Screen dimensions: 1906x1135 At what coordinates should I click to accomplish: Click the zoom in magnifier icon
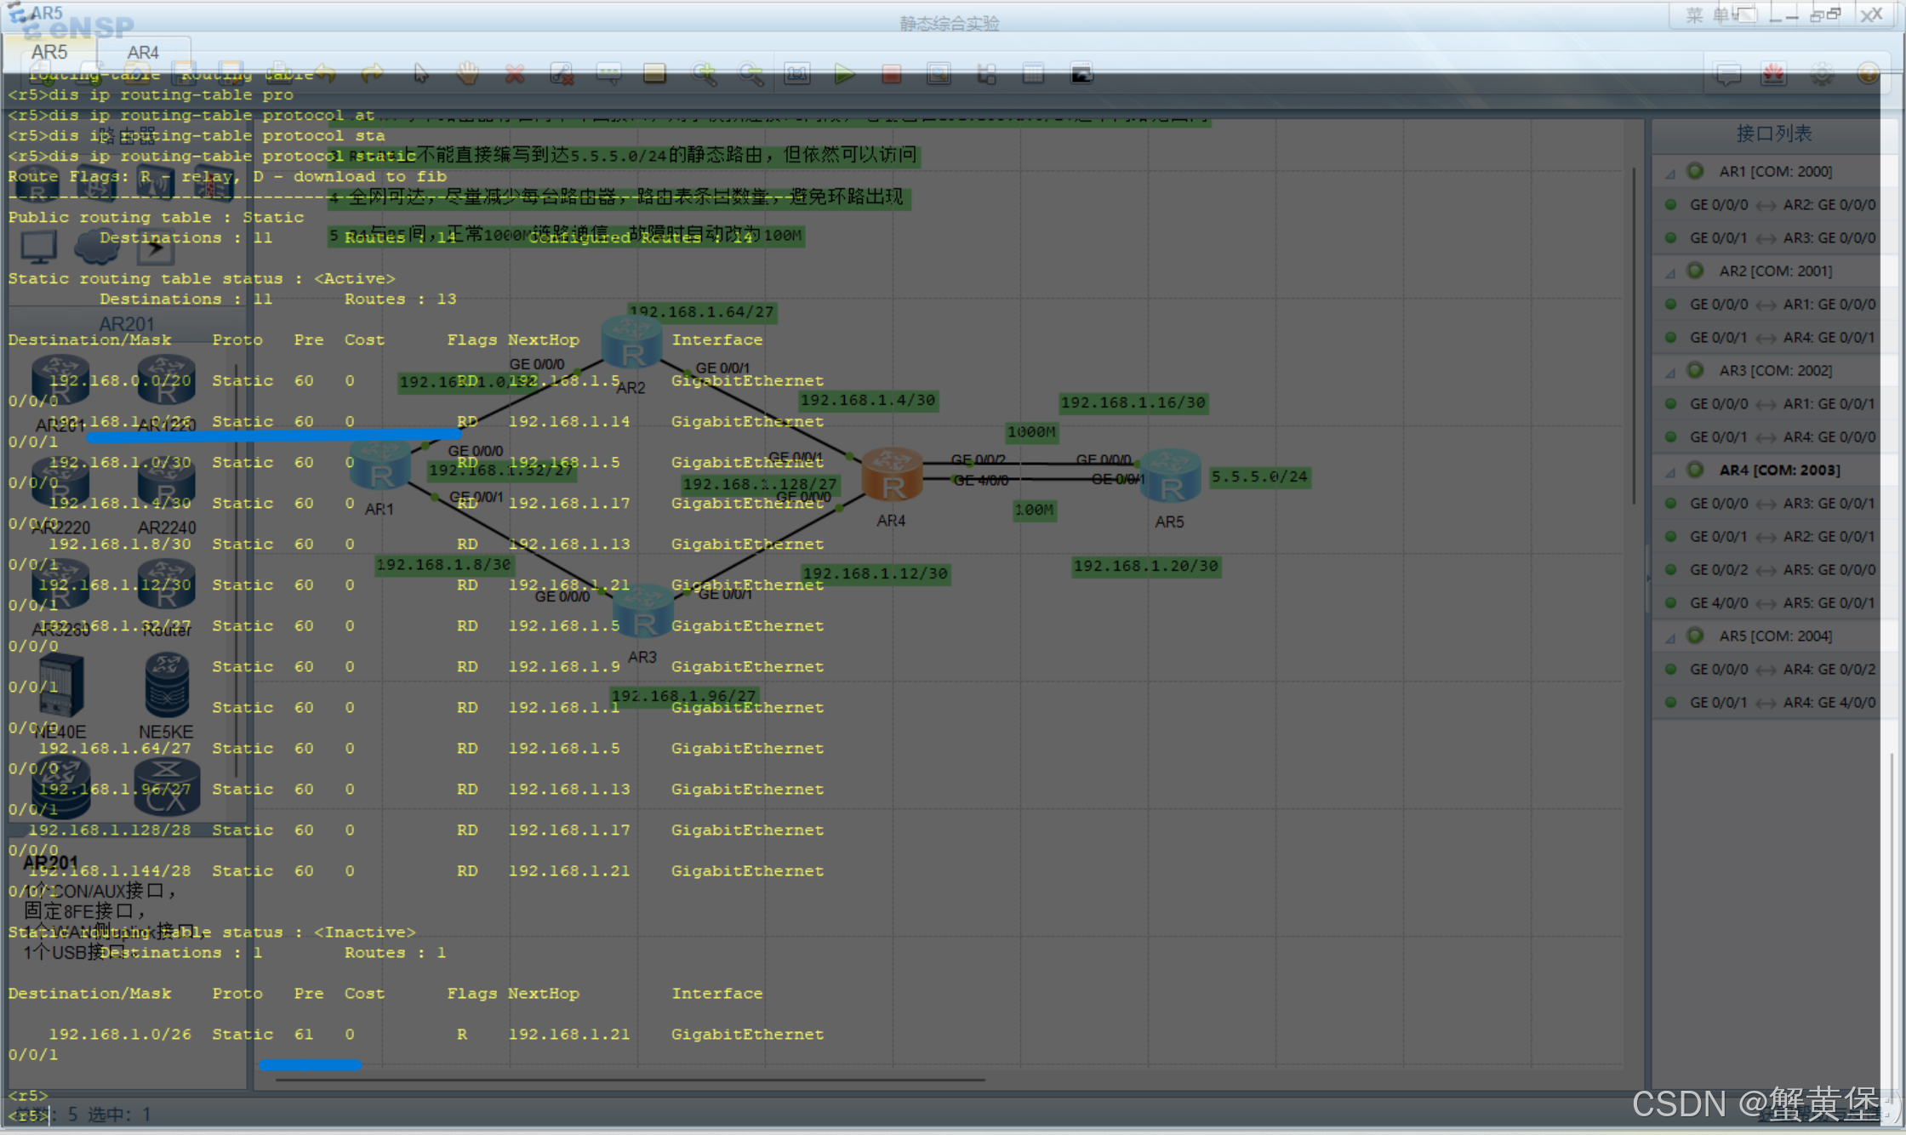point(704,74)
